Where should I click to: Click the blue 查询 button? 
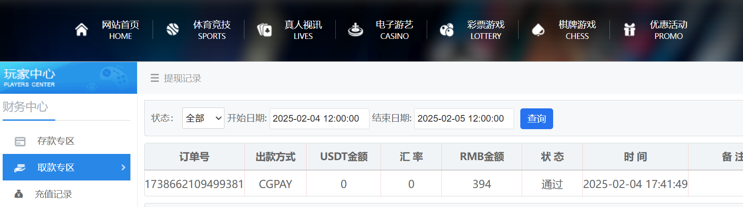coord(537,119)
